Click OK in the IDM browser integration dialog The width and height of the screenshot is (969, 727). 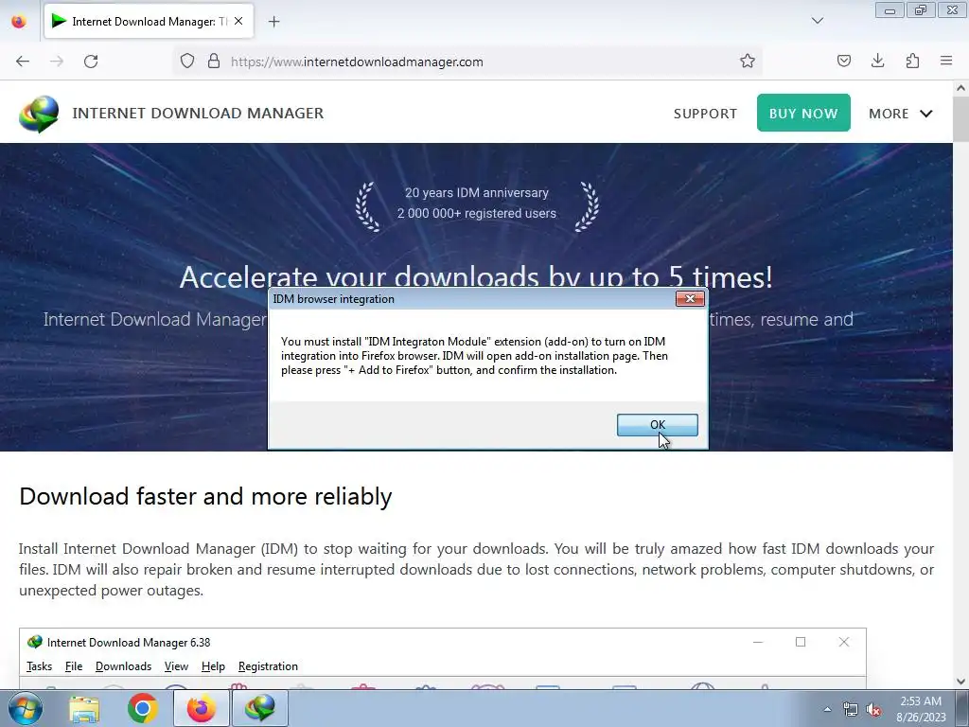(x=657, y=425)
